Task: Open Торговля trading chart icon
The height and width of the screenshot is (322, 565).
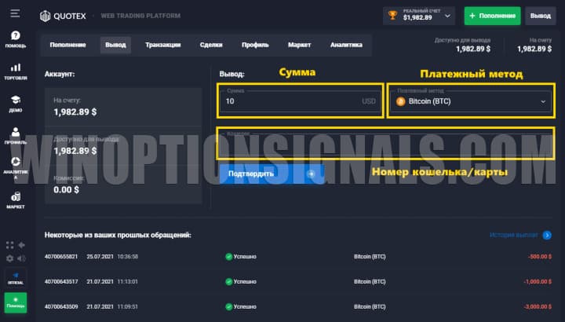Action: tap(16, 71)
